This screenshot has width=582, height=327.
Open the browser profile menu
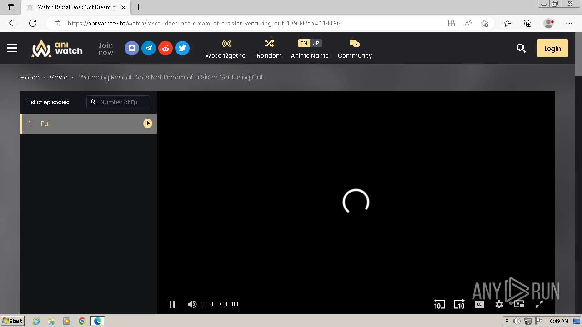pos(549,23)
